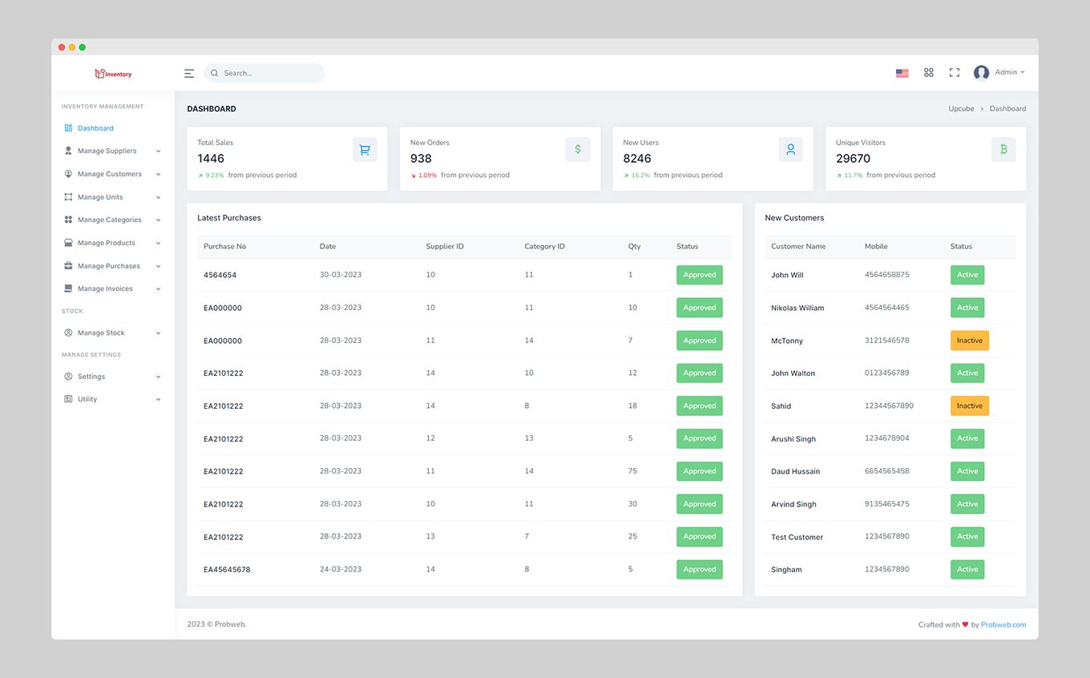Click the New Users person icon
The height and width of the screenshot is (678, 1090).
coord(790,150)
